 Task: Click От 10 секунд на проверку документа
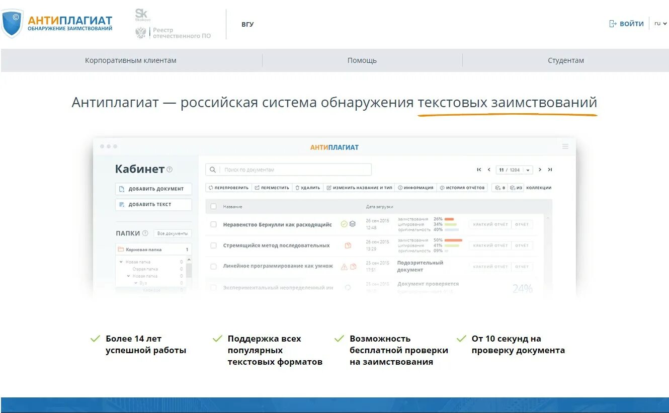click(x=518, y=345)
